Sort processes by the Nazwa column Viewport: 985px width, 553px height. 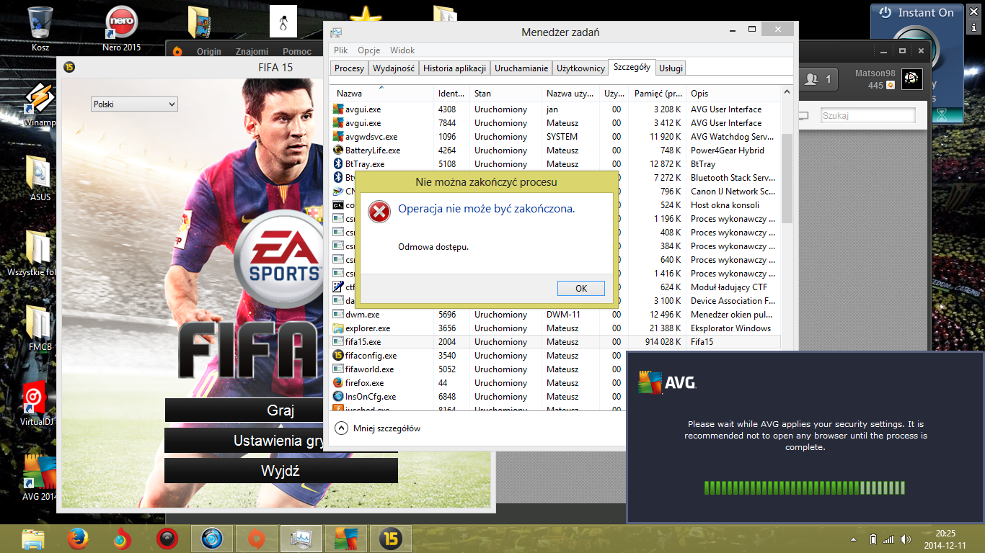pos(382,94)
